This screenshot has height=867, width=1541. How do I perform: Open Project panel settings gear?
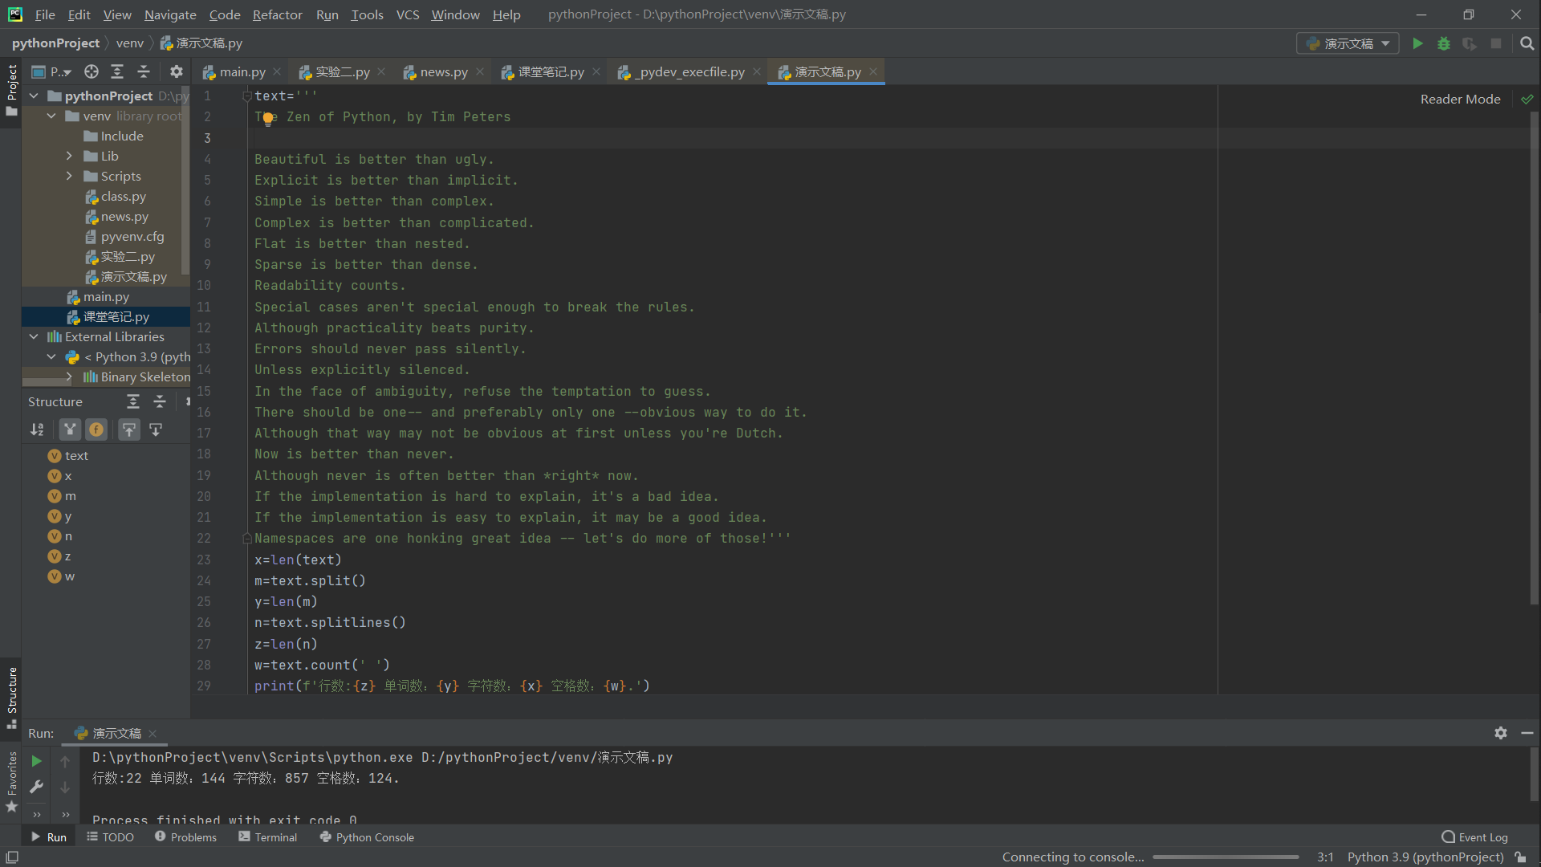[x=177, y=71]
